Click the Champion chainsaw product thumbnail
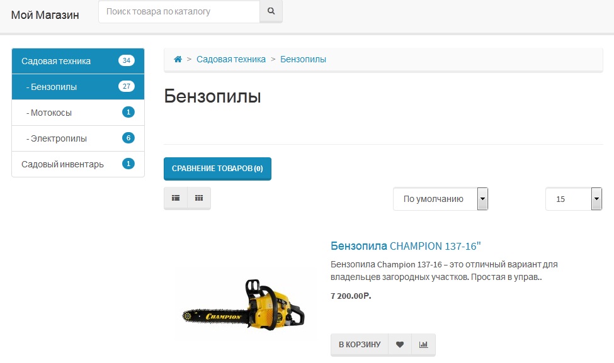Screen dimensions: 614x363 [x=243, y=304]
